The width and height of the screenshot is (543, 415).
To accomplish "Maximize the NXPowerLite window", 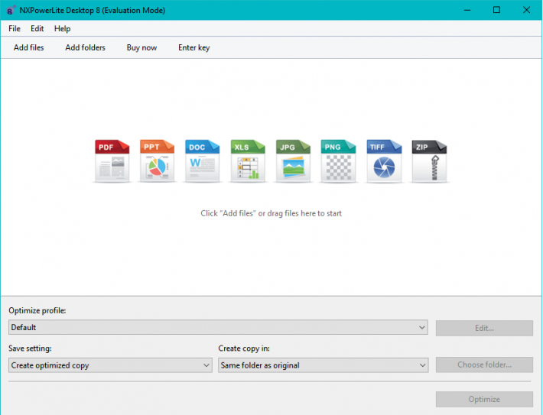I will coord(496,10).
